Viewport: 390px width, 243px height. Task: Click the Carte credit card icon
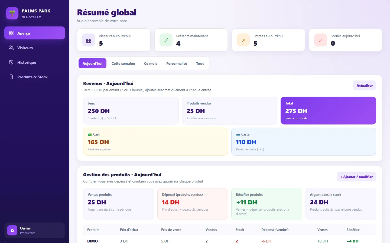(x=238, y=135)
